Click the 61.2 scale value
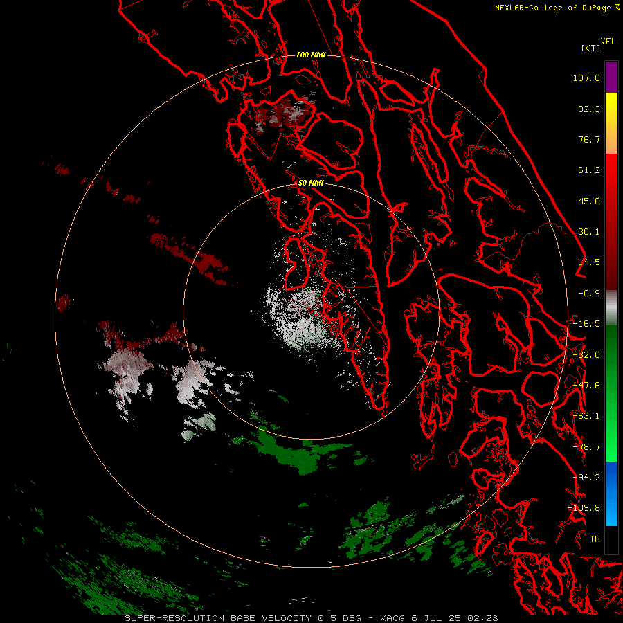Screen dimensions: 623x623 pos(589,170)
